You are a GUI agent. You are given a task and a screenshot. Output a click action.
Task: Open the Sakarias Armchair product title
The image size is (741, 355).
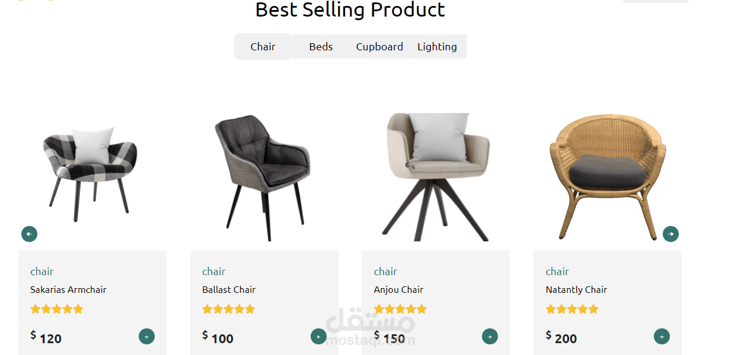pos(68,290)
